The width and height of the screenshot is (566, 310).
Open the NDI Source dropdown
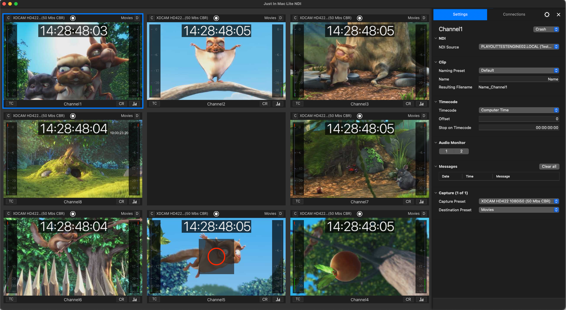(519, 47)
